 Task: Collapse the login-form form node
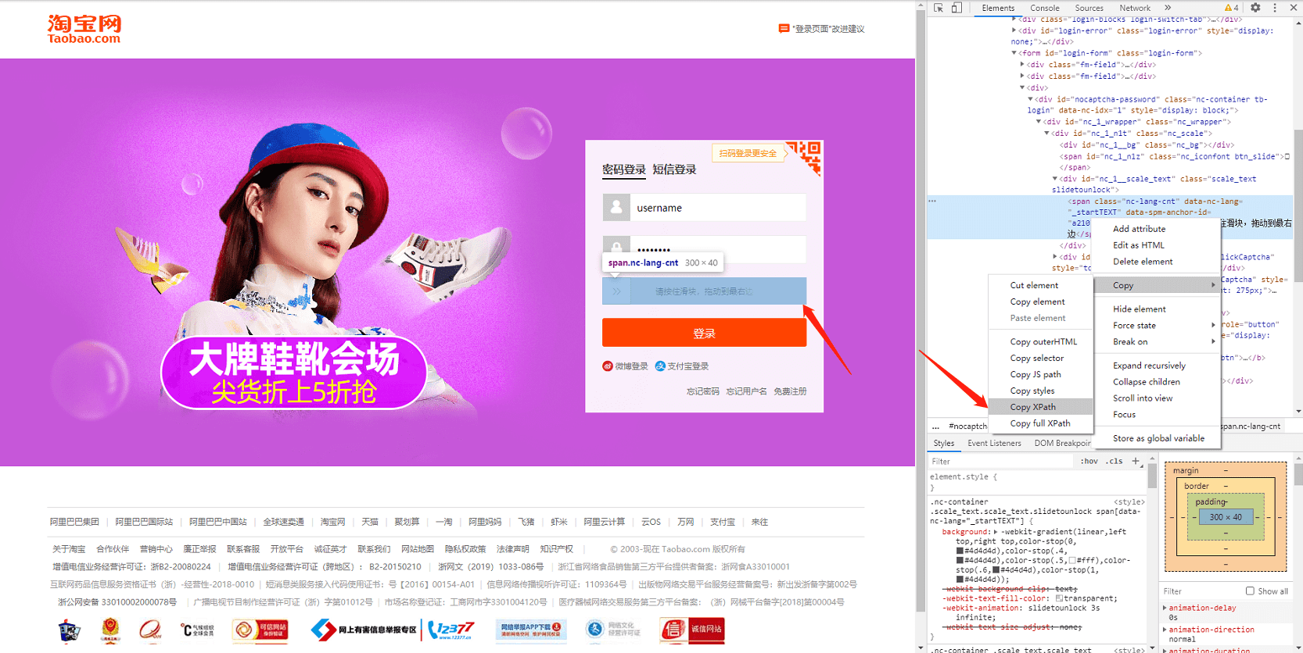pyautogui.click(x=1014, y=53)
